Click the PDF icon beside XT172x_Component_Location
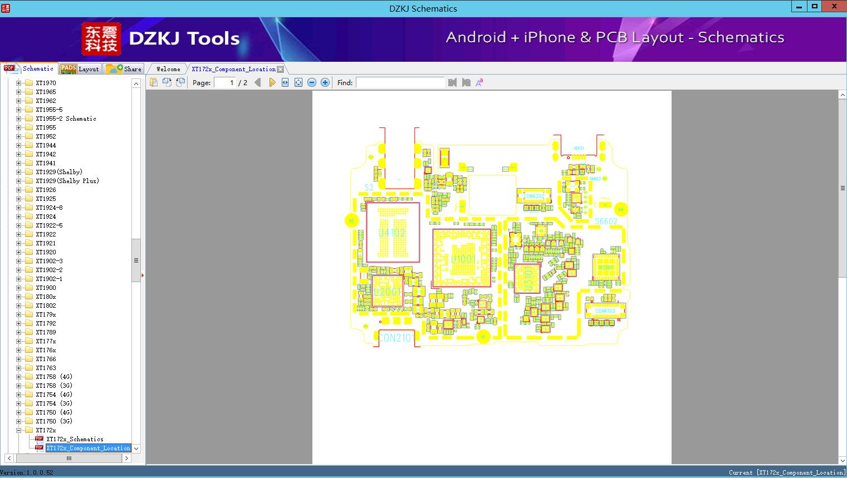847x478 pixels. [x=39, y=447]
